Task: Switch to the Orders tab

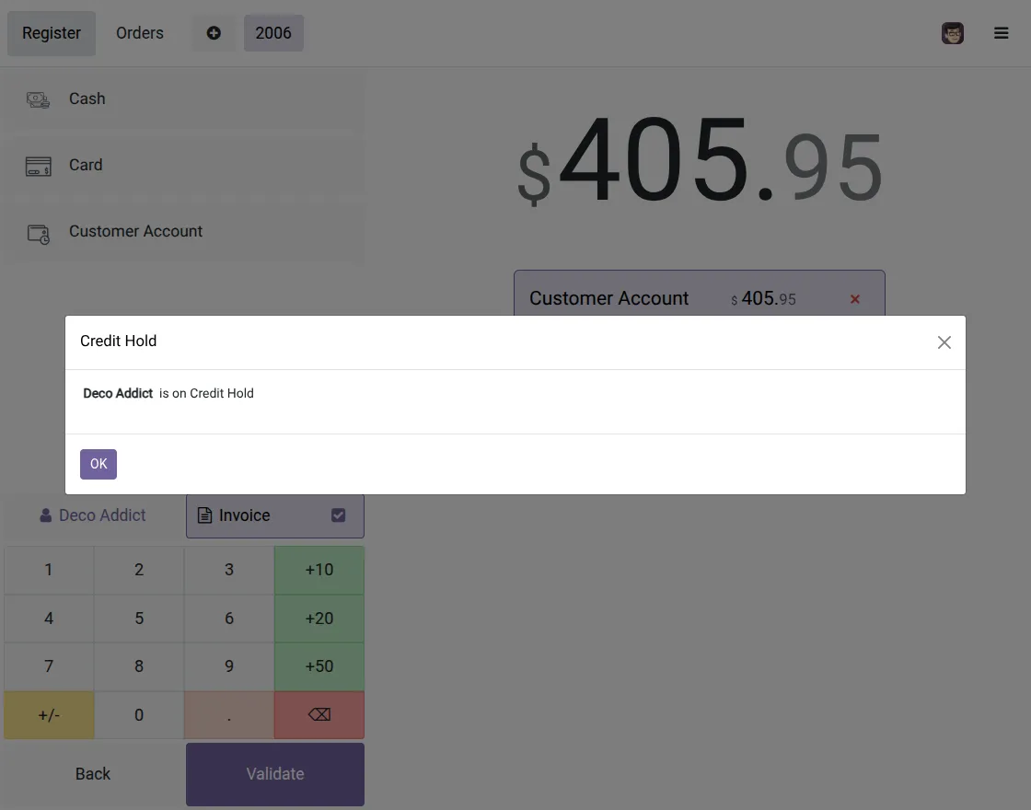Action: [x=139, y=33]
